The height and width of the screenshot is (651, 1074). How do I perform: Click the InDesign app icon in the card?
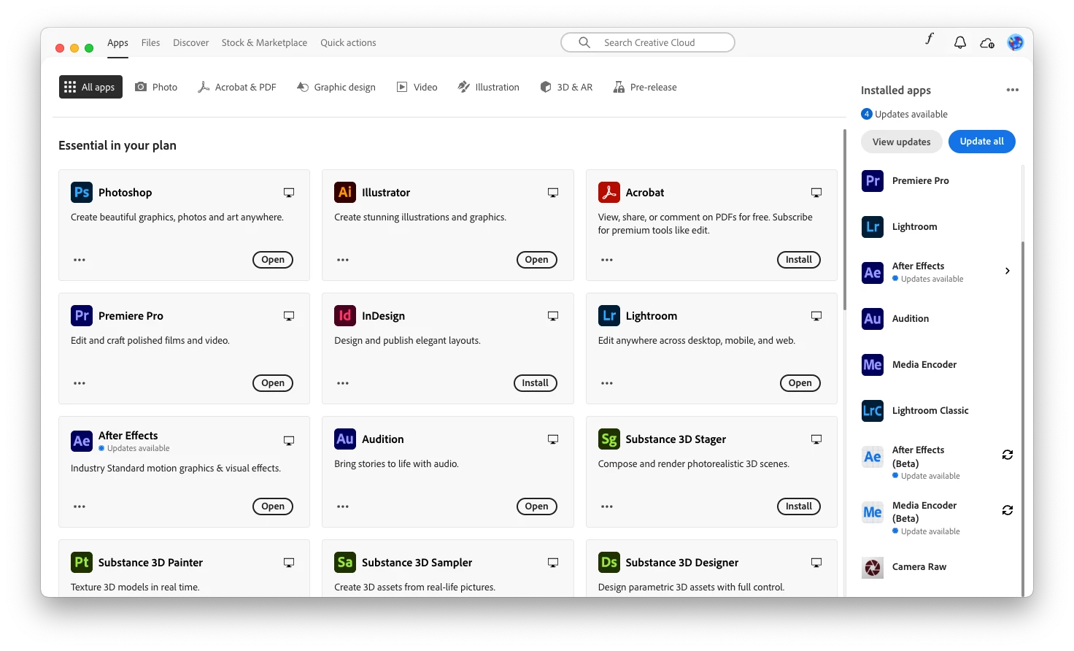[x=345, y=315]
